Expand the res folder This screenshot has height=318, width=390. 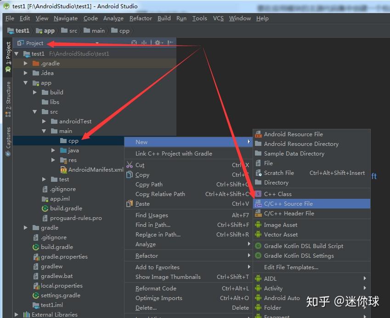coord(53,160)
